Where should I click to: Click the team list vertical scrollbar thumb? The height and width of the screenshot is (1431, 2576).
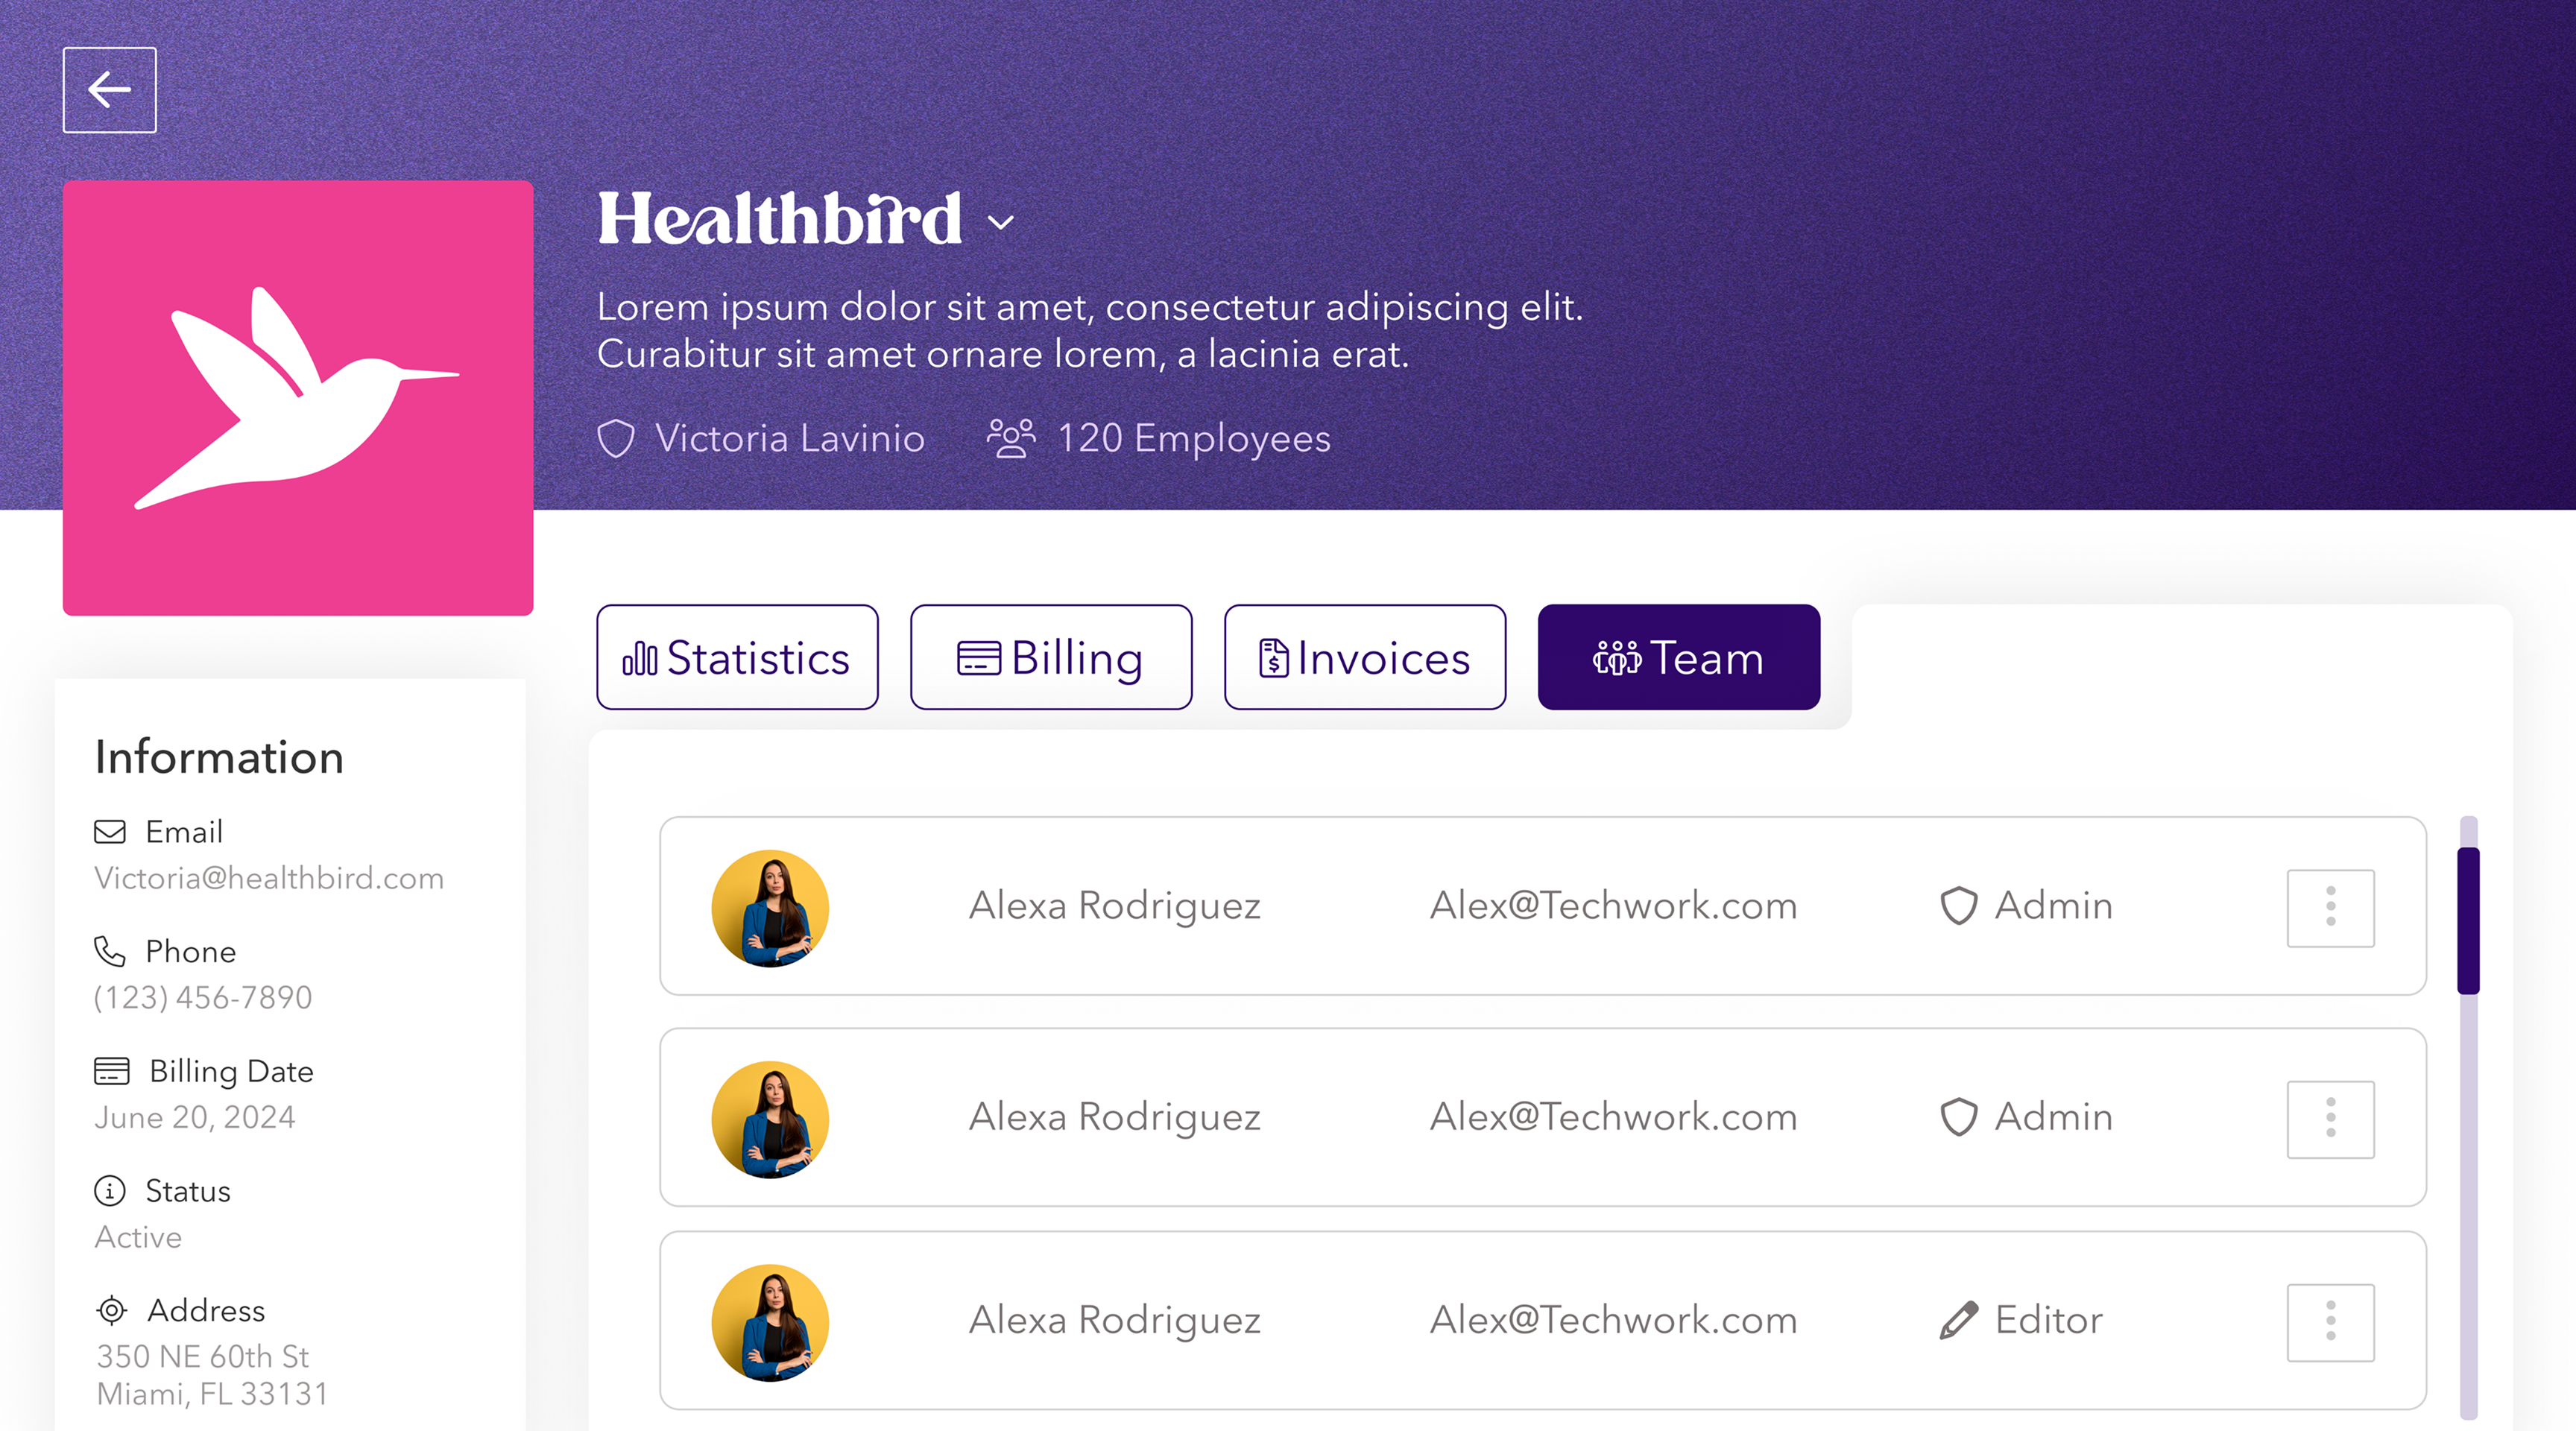tap(2469, 921)
